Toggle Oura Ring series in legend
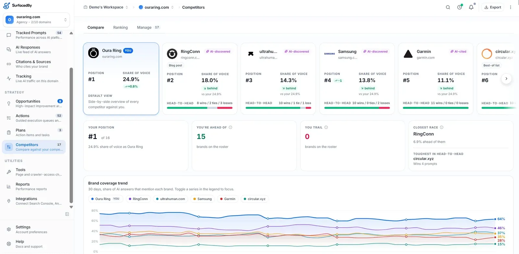Viewport: 519px width, 254px height. (105, 199)
